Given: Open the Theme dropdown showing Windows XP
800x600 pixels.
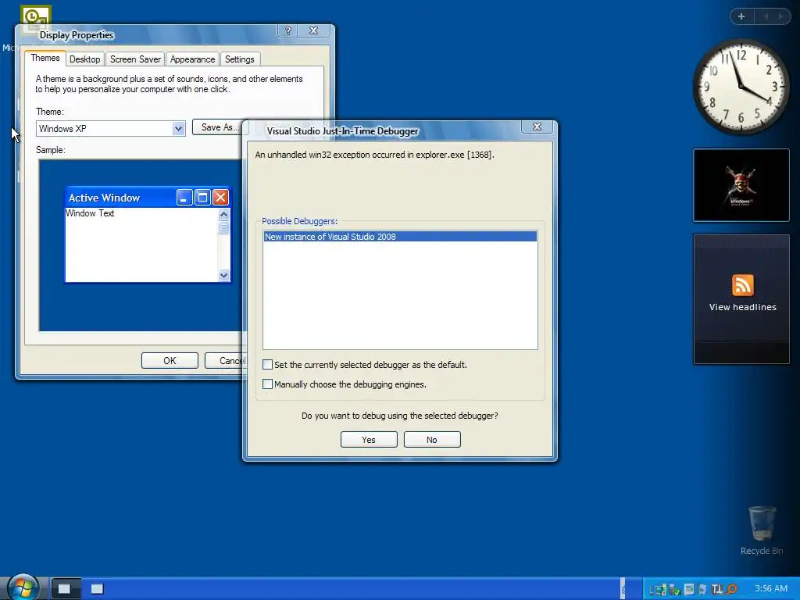Looking at the screenshot, I should [110, 129].
